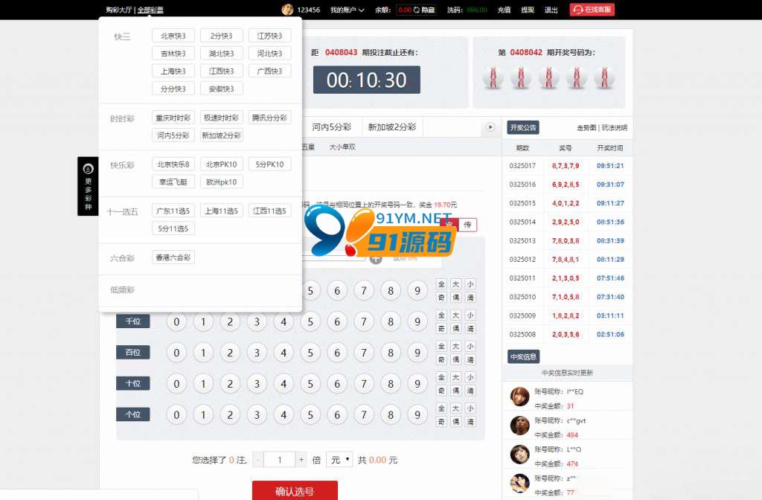Select 奇 (odd) for the 十位 row
The image size is (762, 500).
point(441,391)
